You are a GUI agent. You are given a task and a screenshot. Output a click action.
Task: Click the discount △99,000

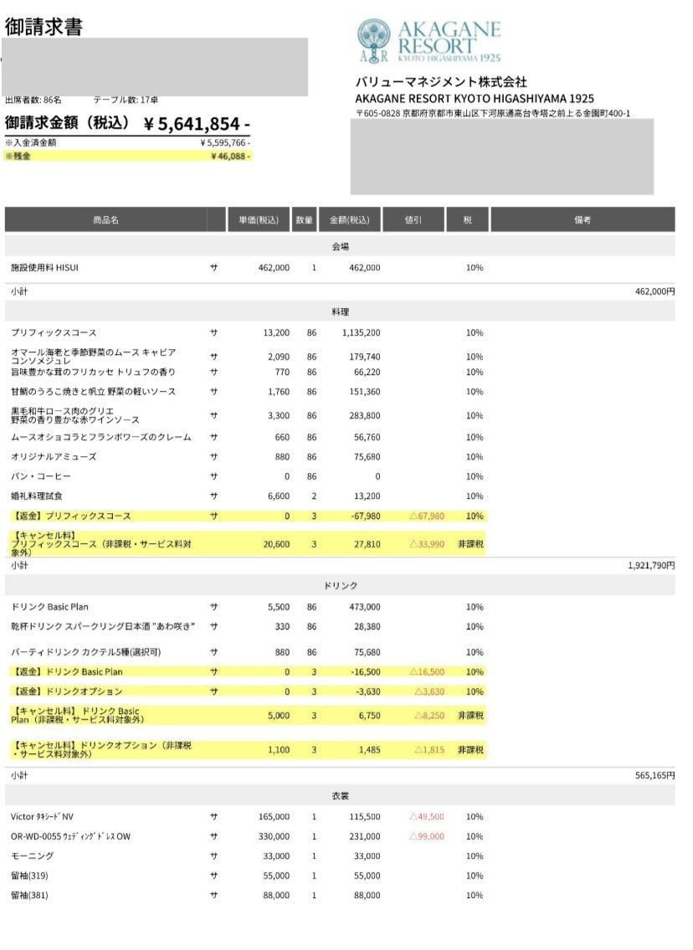click(x=427, y=837)
